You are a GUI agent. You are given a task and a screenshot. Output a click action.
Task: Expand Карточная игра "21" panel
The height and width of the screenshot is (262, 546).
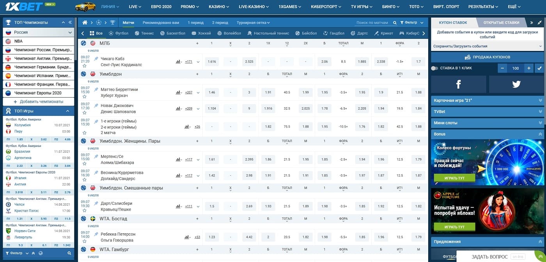pos(487,100)
